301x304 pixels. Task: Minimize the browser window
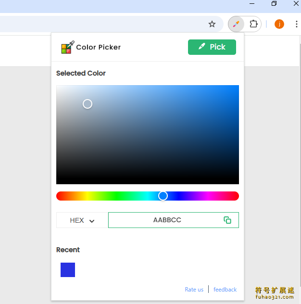click(252, 3)
